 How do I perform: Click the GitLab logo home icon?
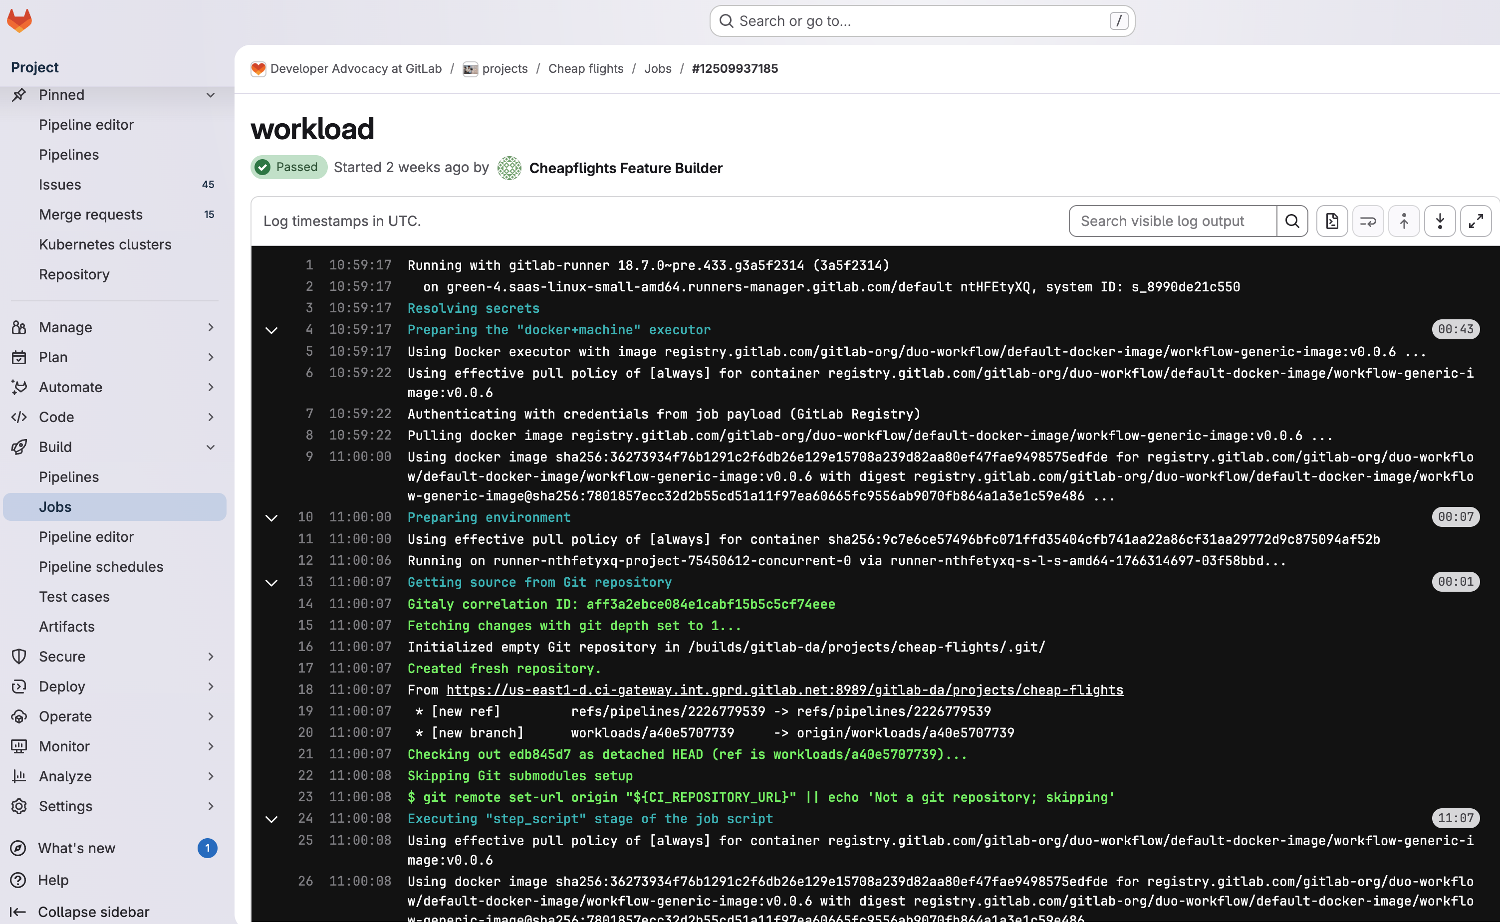(19, 20)
